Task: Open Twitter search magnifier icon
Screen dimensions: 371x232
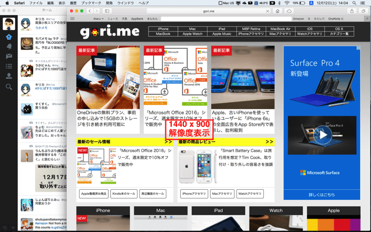Action: pos(9,87)
